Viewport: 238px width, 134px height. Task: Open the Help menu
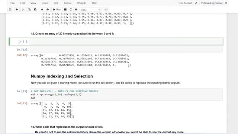click(x=94, y=3)
